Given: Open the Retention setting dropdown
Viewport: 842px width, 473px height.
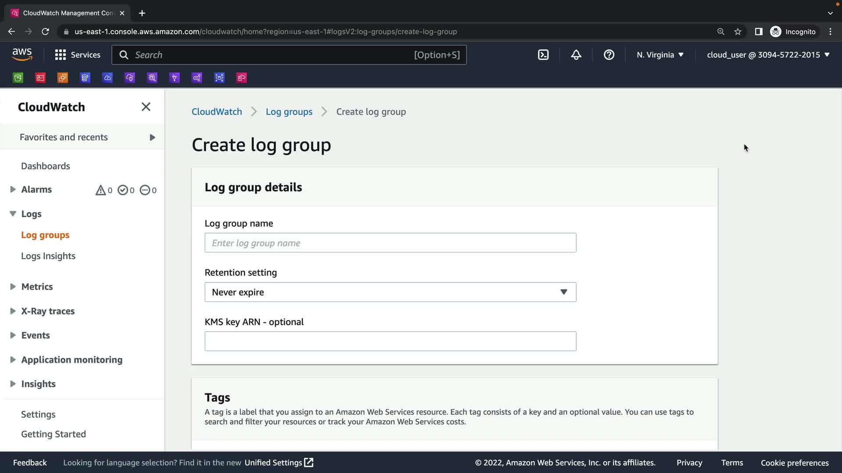Looking at the screenshot, I should 390,292.
